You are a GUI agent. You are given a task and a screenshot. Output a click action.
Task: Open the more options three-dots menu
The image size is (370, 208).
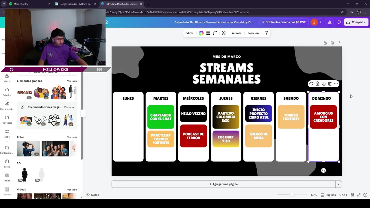tap(336, 84)
